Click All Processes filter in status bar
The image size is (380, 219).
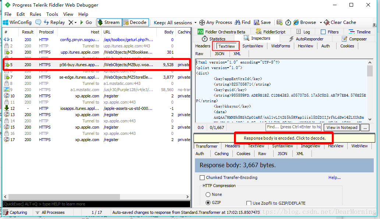tap(50, 212)
